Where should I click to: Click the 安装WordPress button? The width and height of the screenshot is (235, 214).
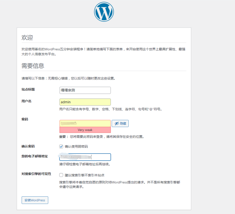35,200
